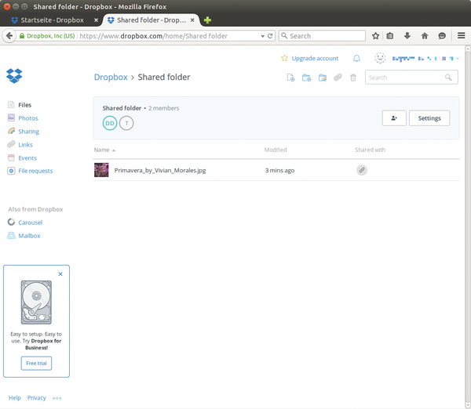Viewport: 471px width, 409px height.
Task: Click the Photos sidebar icon
Action: click(11, 118)
